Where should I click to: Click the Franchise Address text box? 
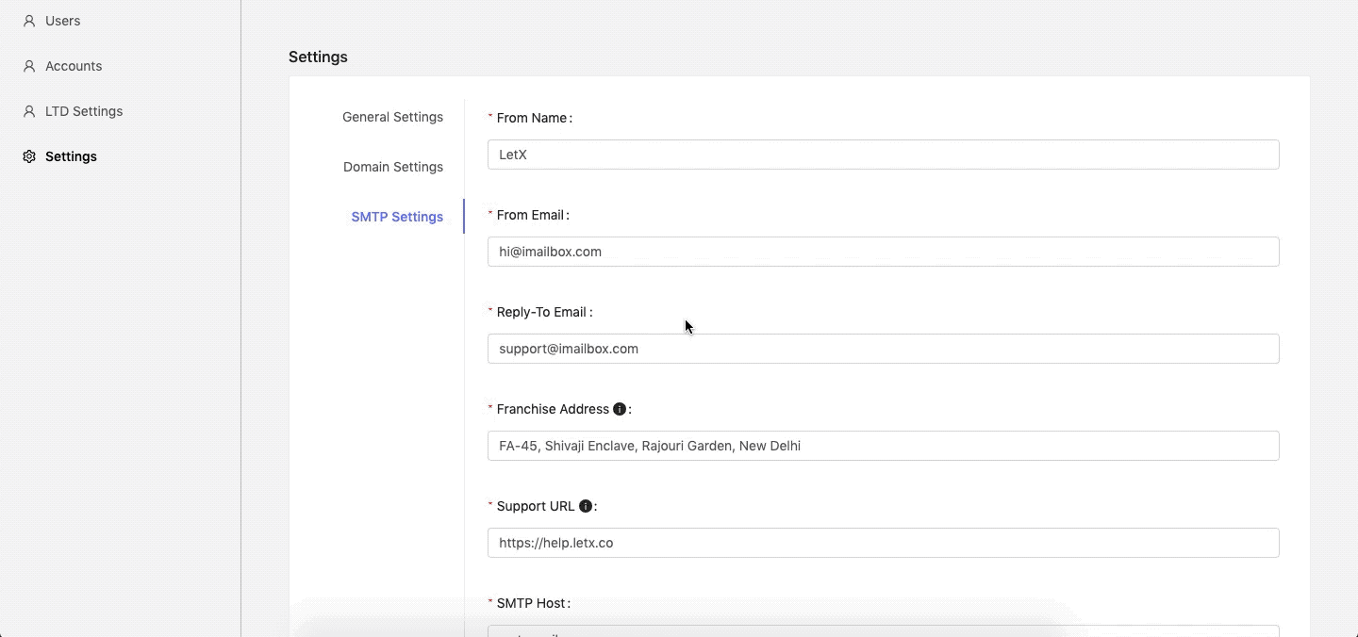(883, 446)
